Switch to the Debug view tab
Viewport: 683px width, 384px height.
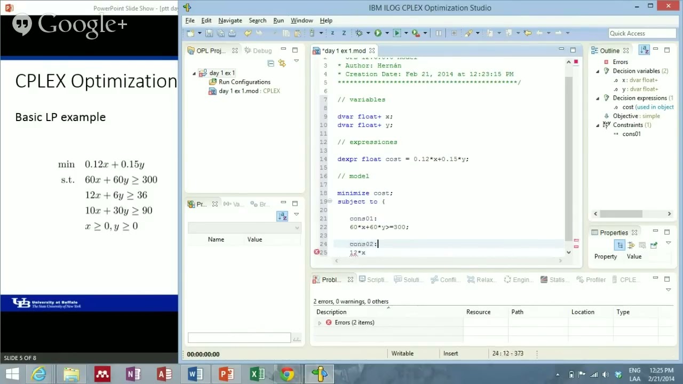click(259, 51)
